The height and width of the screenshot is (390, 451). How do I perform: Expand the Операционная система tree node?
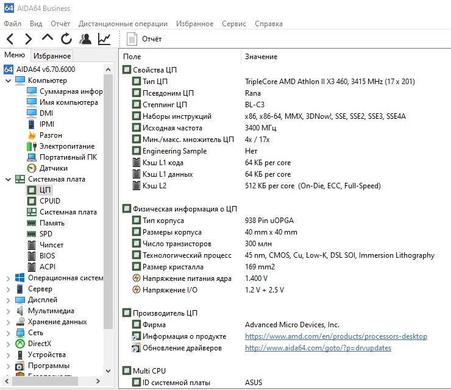[x=9, y=278]
